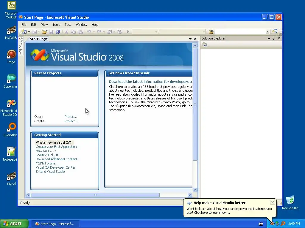Viewport: 305px width, 228px height.
Task: Open the File menu
Action: tap(24, 25)
